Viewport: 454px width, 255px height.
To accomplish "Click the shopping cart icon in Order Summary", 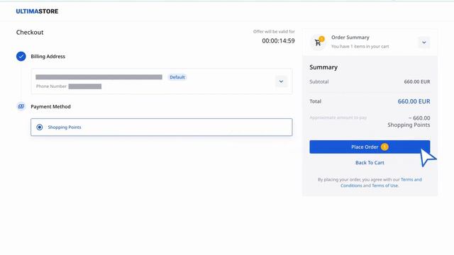I will click(319, 42).
